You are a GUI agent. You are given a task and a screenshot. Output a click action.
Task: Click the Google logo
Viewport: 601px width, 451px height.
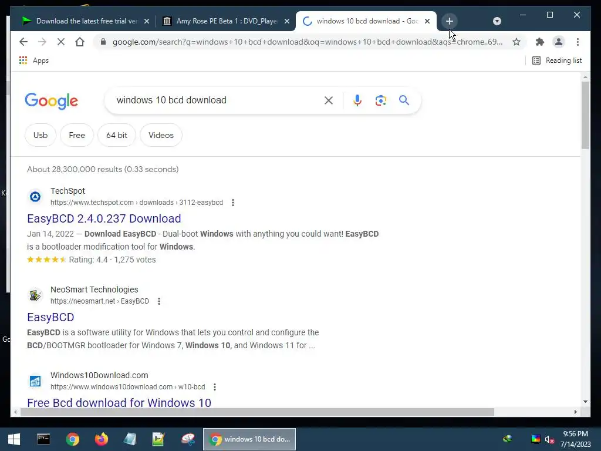pos(52,101)
